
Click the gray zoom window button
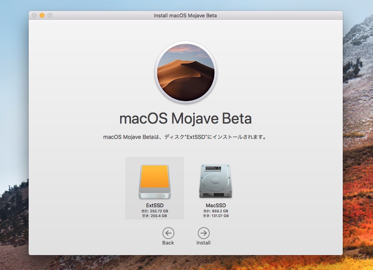(50, 16)
